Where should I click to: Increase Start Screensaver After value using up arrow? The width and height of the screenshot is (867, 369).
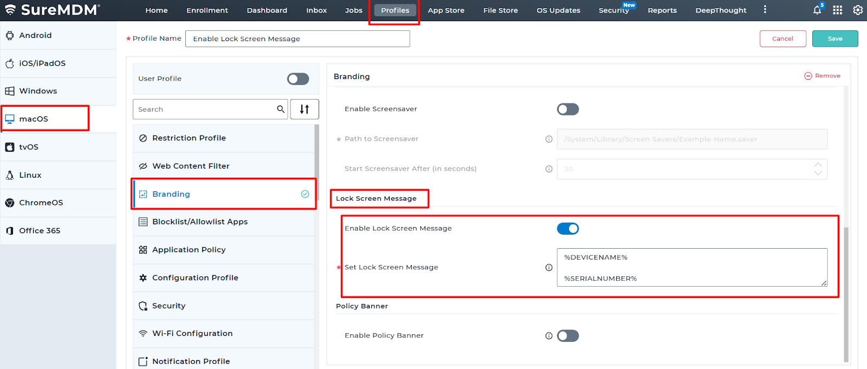click(x=818, y=165)
